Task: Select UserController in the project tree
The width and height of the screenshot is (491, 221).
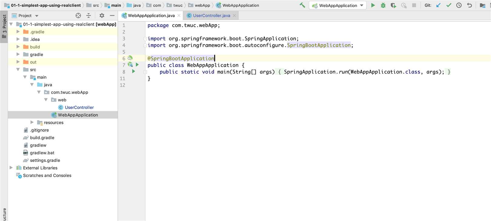Action: [79, 107]
